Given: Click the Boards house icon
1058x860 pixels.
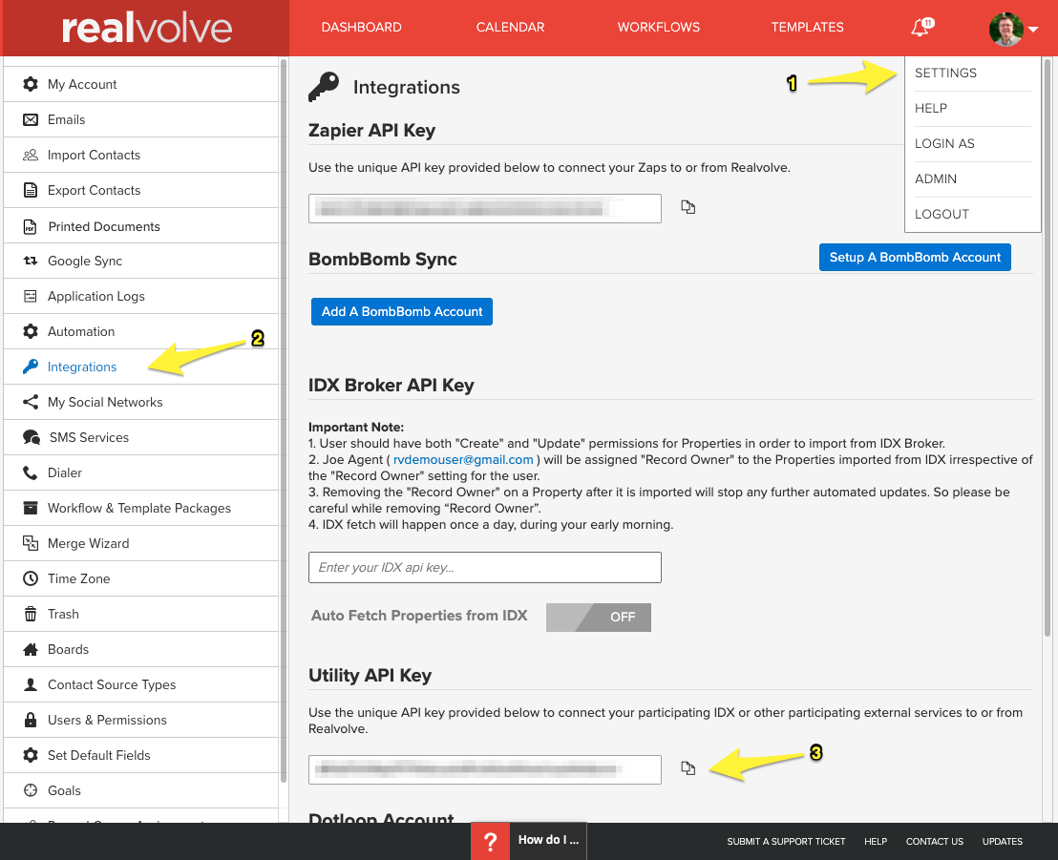Looking at the screenshot, I should (x=31, y=650).
